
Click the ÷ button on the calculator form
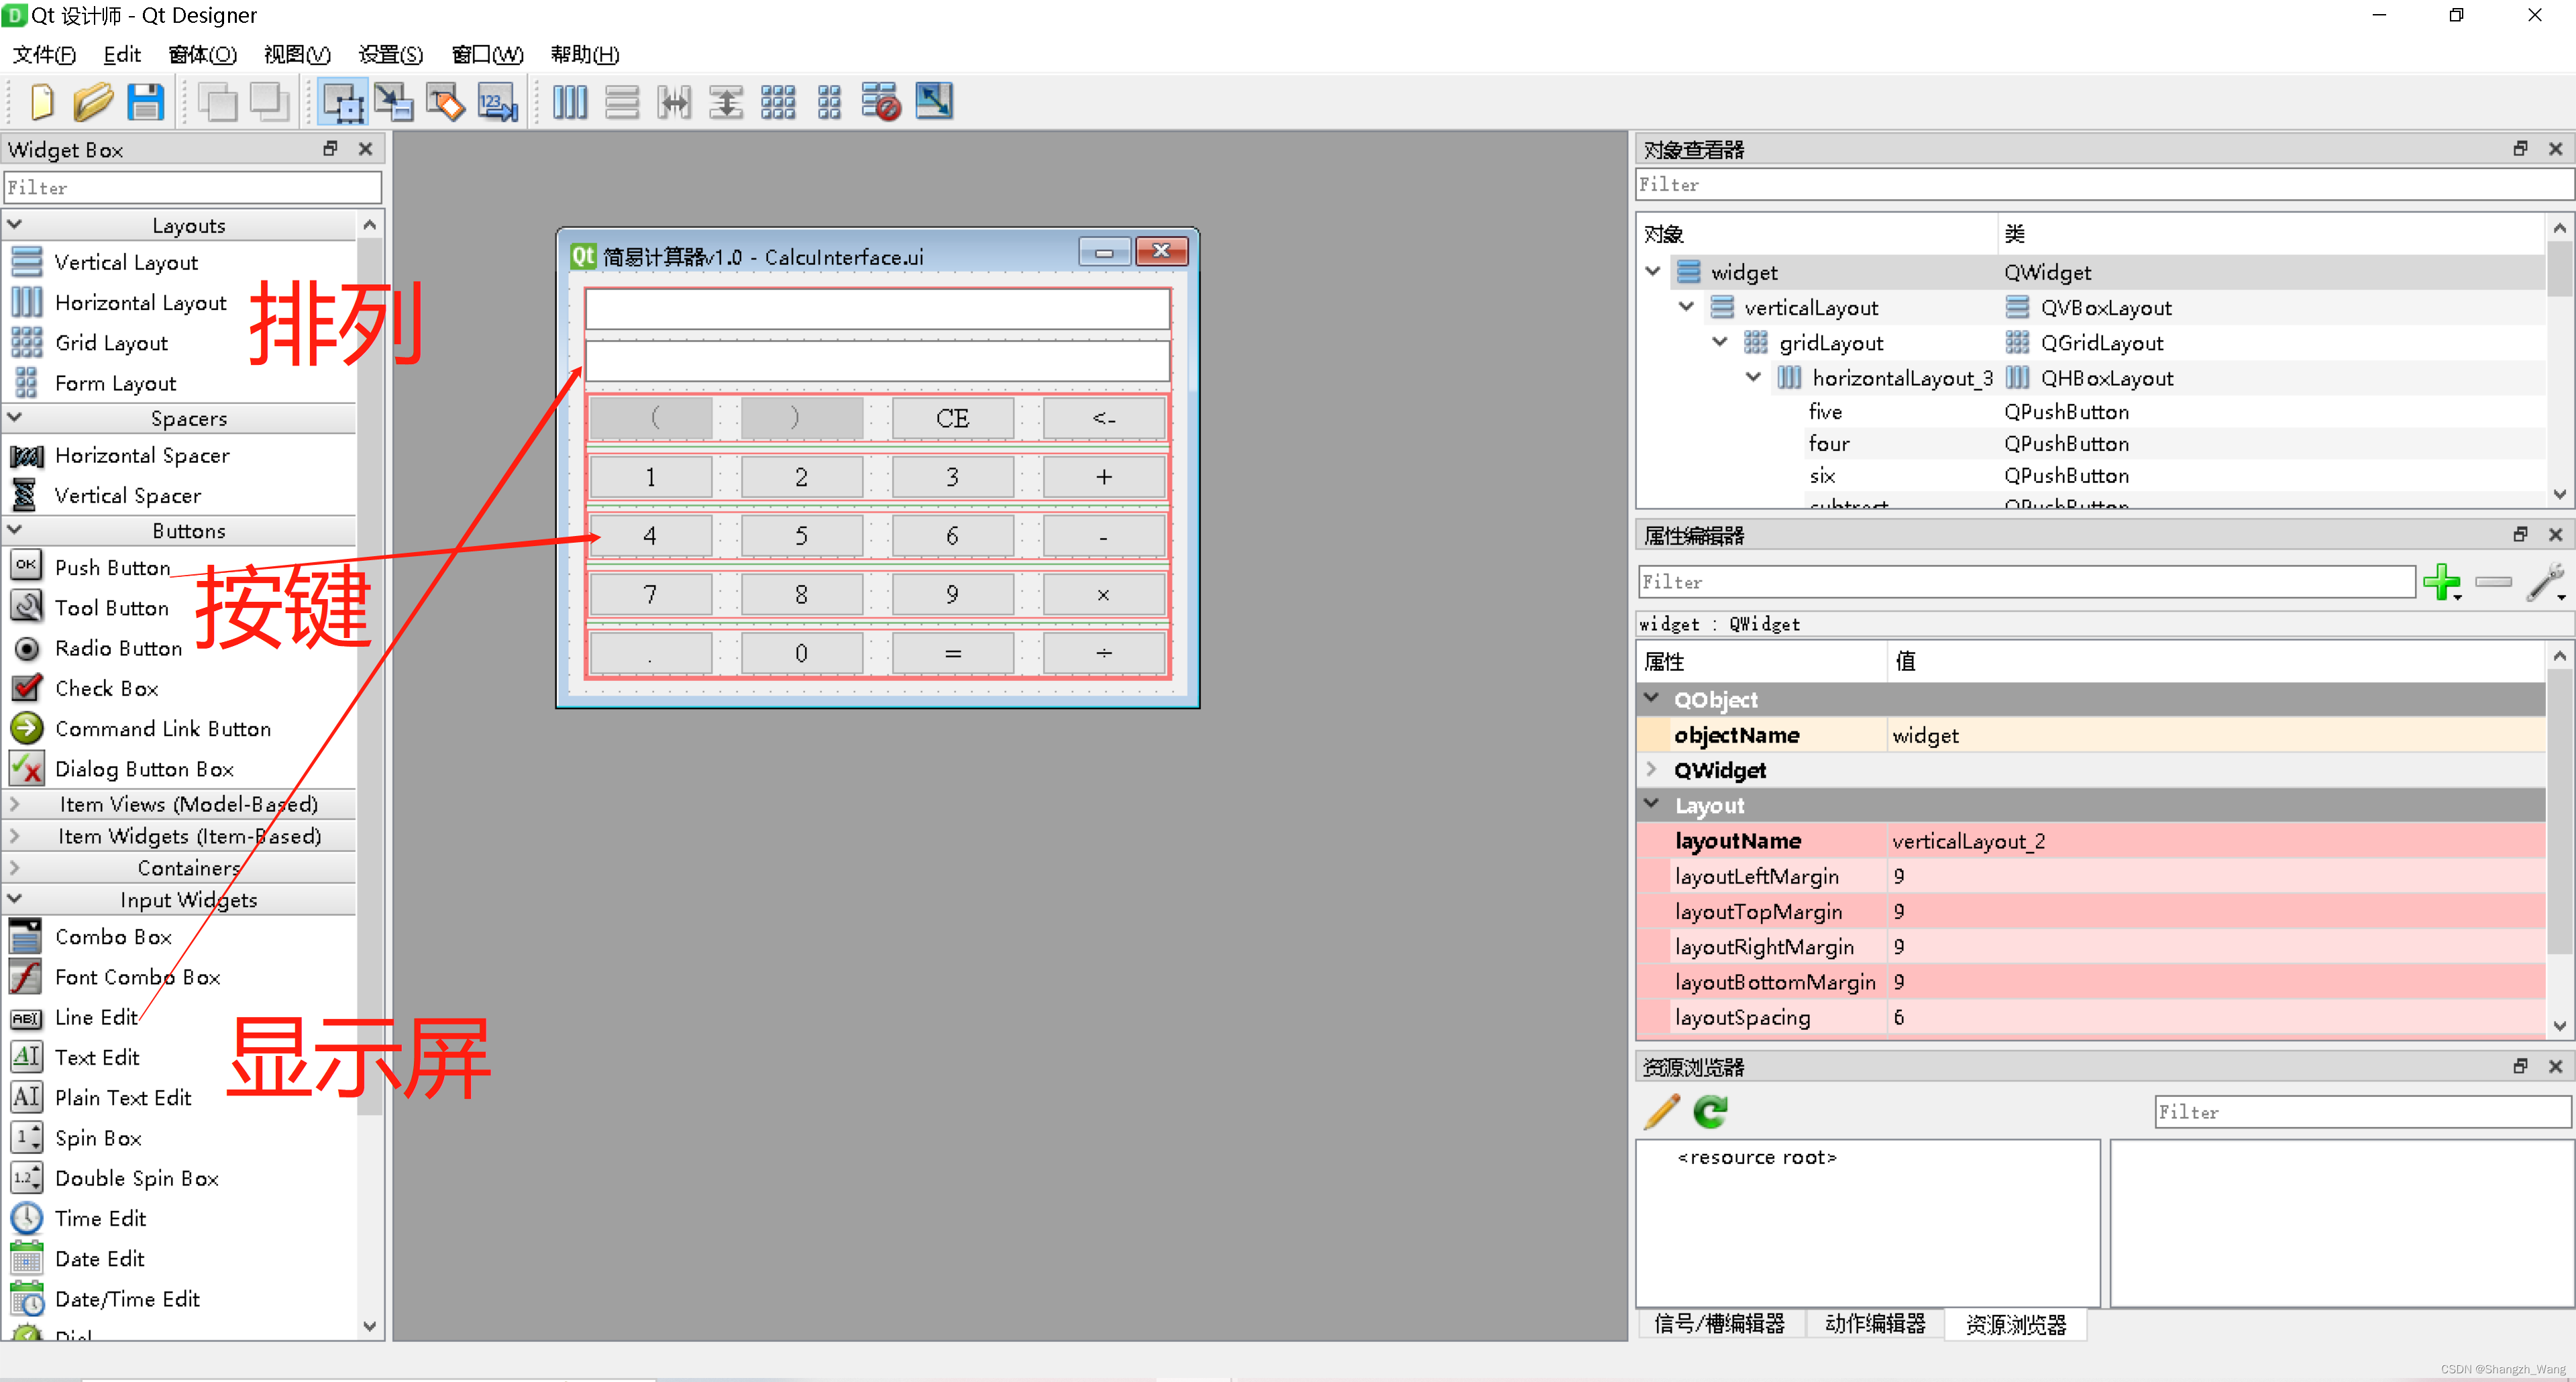tap(1103, 653)
